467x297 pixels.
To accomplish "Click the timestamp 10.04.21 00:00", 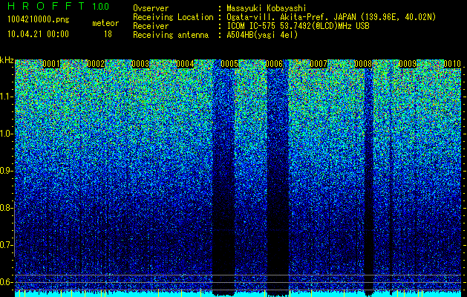I will (38, 34).
